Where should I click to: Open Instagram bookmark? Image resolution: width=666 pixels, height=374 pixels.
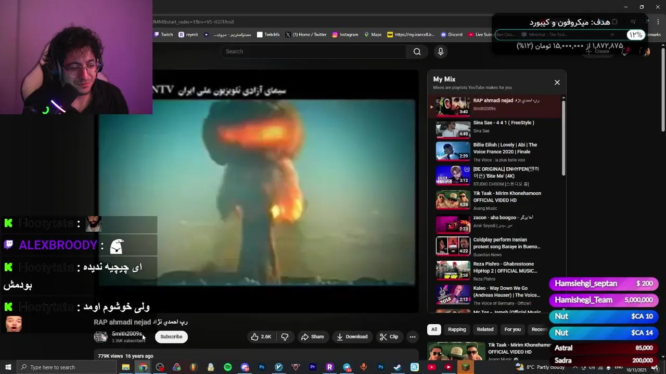[x=345, y=35]
